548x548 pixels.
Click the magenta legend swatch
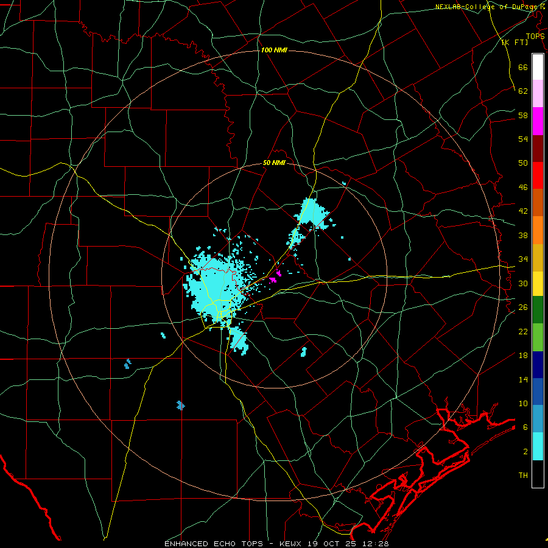[x=538, y=121]
